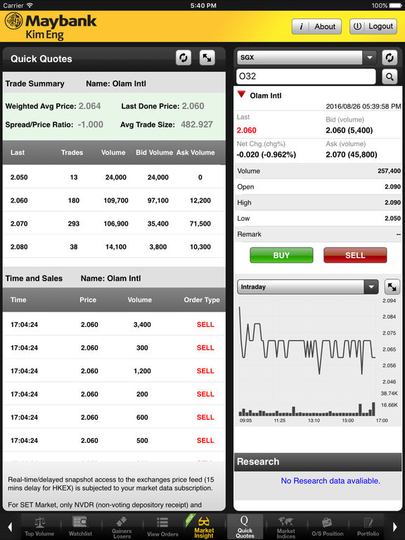Viewport: 405px width, 540px height.
Task: Click the stock code field containing O32
Action: (306, 77)
